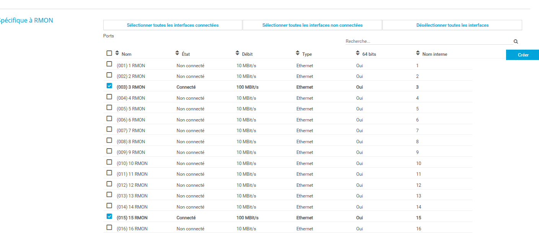
Task: Uncheck the (003) 3 RMON port
Action: point(109,86)
